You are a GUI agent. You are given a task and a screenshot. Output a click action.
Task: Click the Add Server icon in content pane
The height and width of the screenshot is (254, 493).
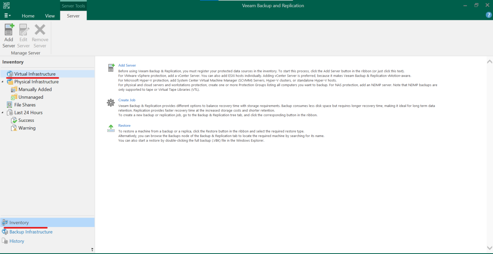pos(111,68)
